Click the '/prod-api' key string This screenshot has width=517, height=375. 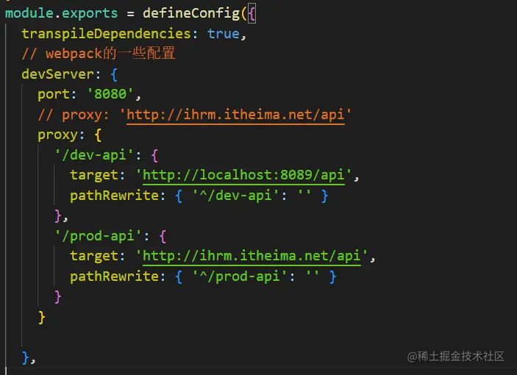pyautogui.click(x=99, y=236)
